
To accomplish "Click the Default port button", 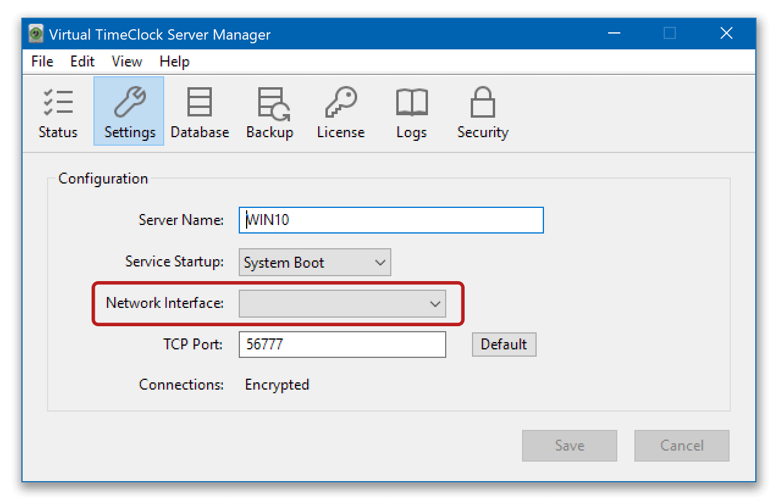I will pyautogui.click(x=504, y=345).
